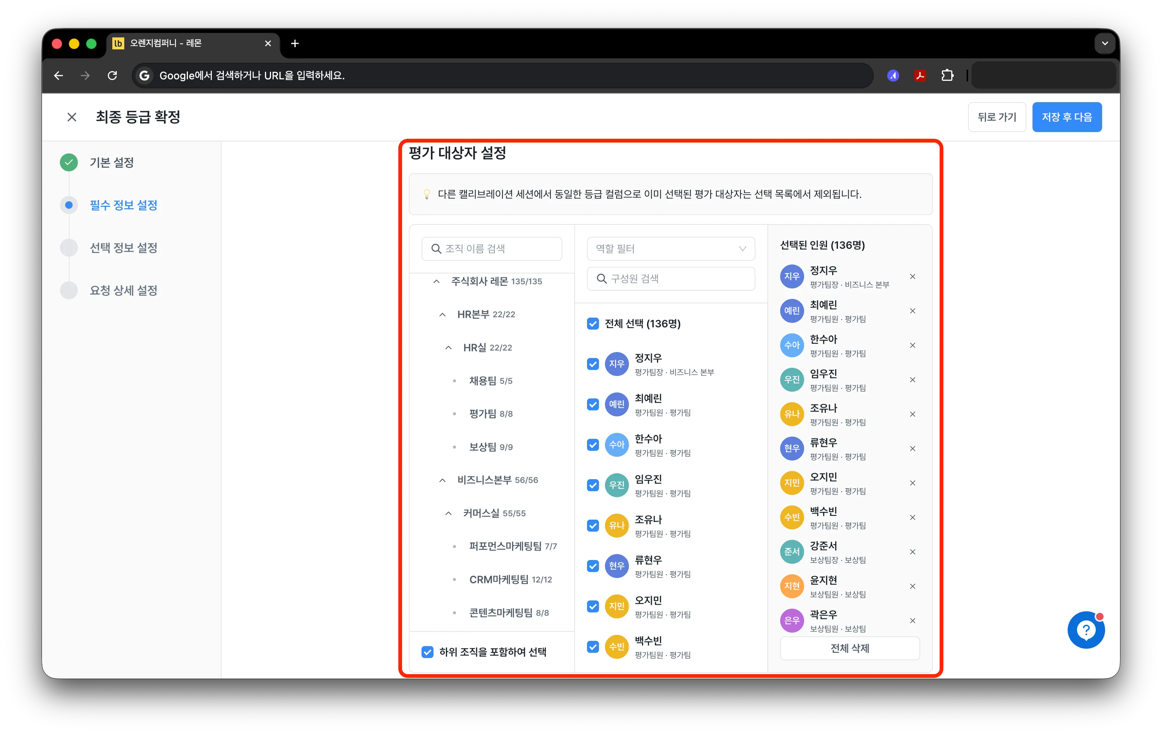1162x734 pixels.
Task: Click the search icon in 구성원 검색
Action: tap(602, 279)
